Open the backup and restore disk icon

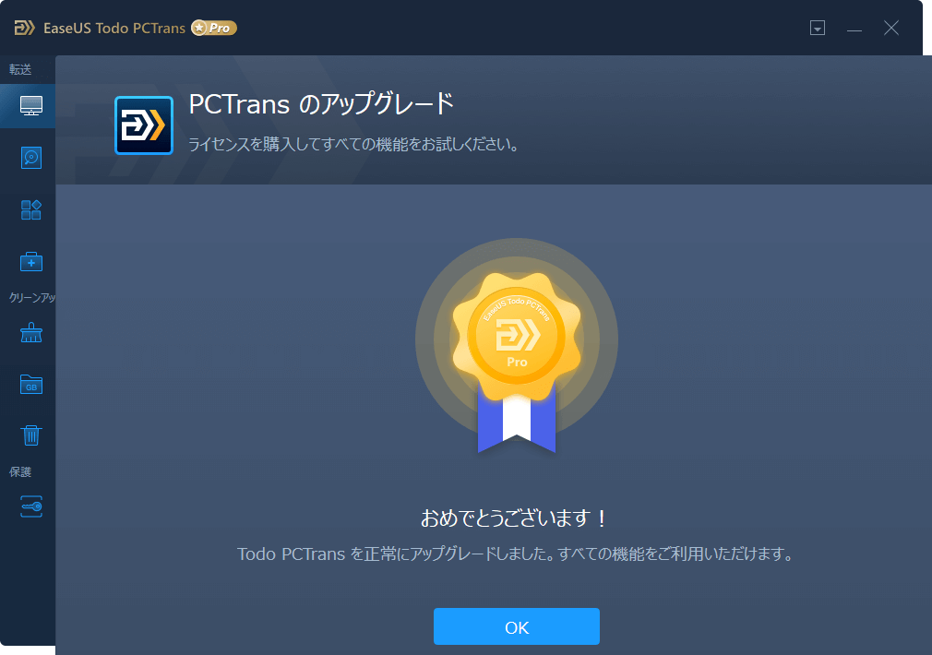tap(30, 158)
